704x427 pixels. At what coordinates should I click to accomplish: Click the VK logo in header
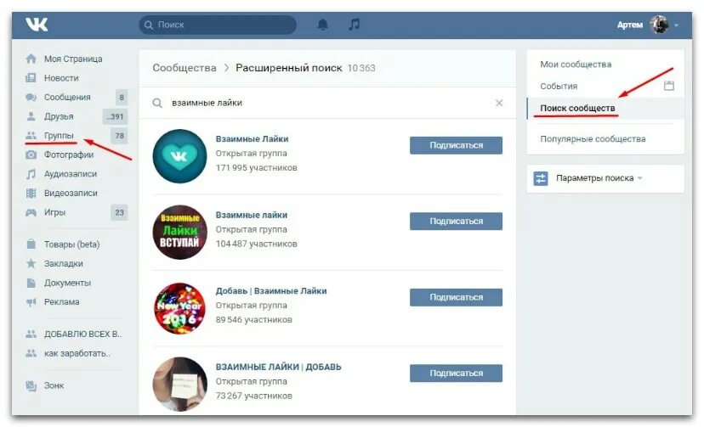(37, 25)
